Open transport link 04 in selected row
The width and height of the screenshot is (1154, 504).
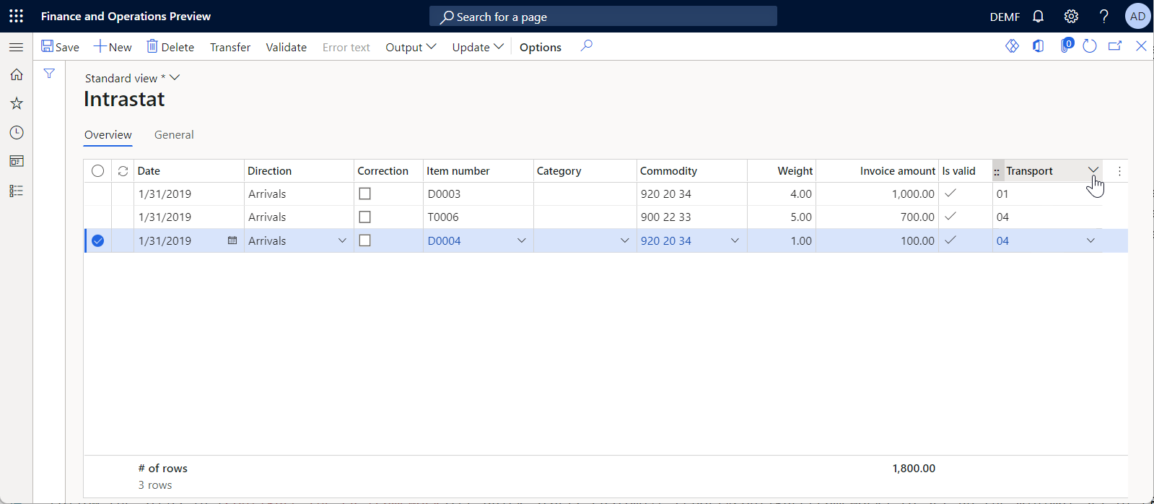(1002, 241)
